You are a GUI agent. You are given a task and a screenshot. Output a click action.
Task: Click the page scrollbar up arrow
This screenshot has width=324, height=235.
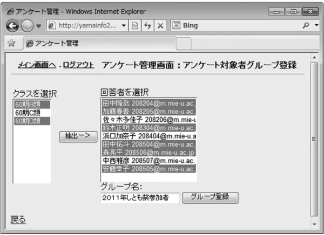(314, 57)
